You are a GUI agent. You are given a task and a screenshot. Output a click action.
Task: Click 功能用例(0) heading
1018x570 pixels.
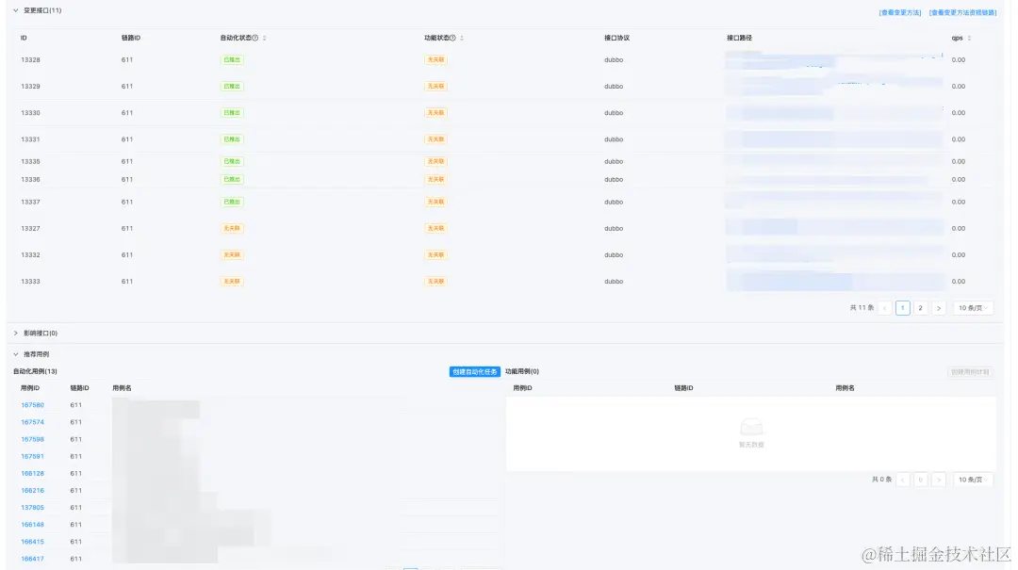(x=522, y=372)
